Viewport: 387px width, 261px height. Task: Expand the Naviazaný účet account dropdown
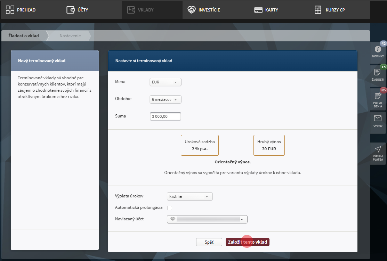[207, 219]
